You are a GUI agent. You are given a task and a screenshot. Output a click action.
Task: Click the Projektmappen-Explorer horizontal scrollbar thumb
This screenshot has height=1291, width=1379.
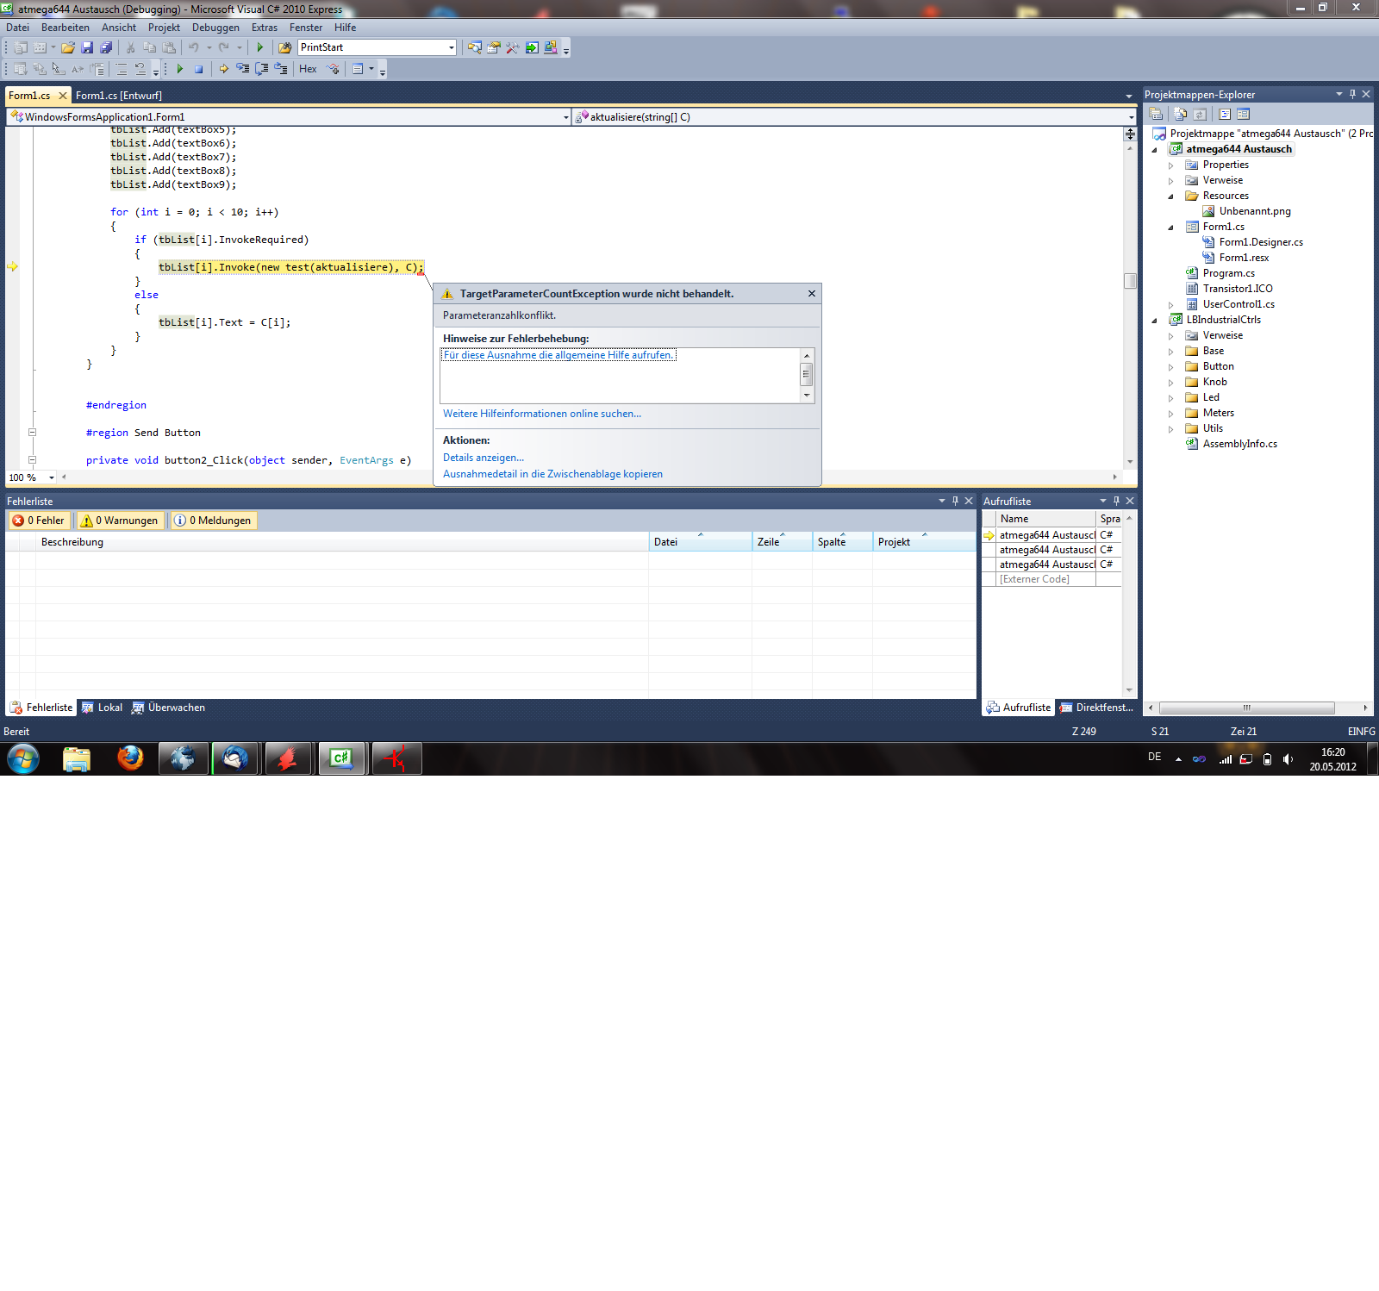click(x=1247, y=708)
